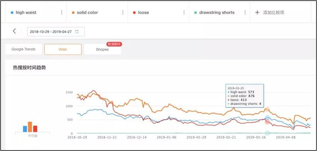The height and width of the screenshot is (151, 317).
Task: Select the solid color keyword chip
Action: point(87,13)
